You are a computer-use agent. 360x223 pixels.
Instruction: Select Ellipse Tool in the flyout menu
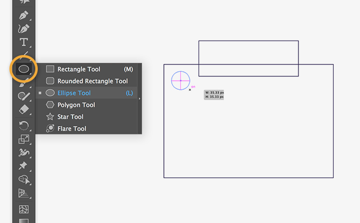(74, 93)
